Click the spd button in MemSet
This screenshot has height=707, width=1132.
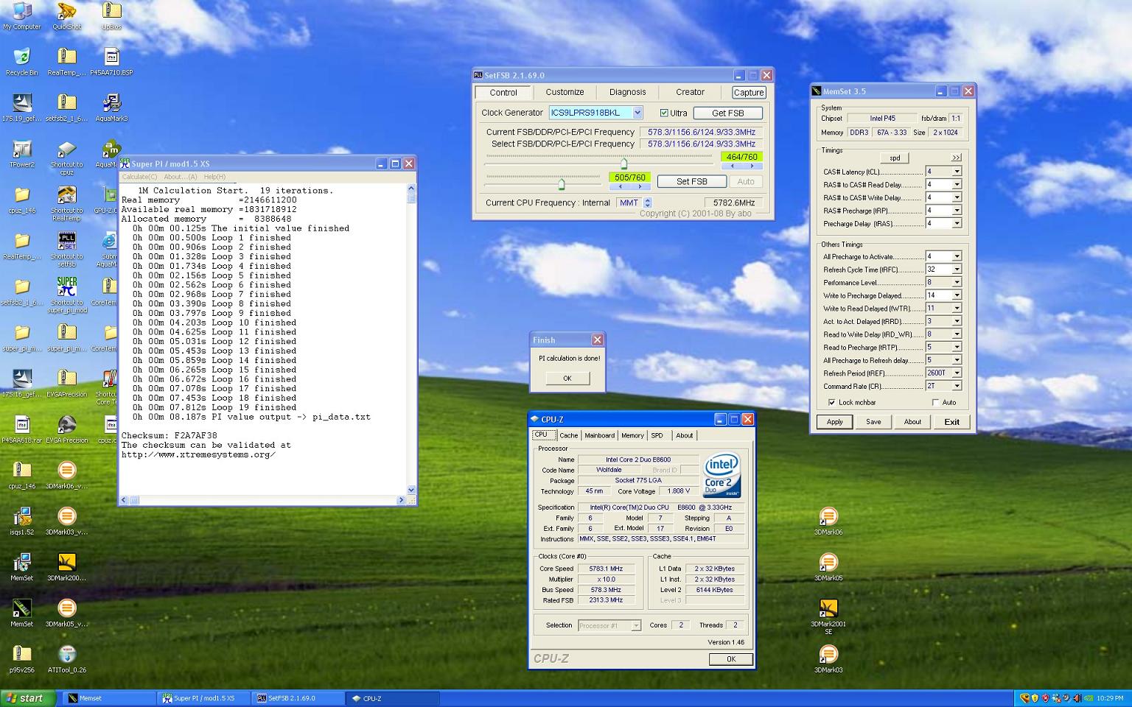point(895,158)
